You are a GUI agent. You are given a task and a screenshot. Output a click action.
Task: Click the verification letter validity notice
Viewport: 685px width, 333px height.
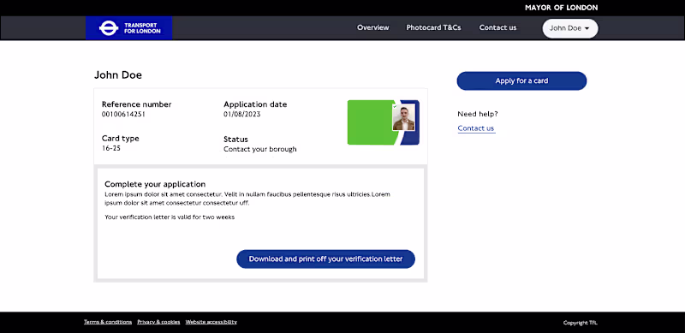click(x=170, y=217)
